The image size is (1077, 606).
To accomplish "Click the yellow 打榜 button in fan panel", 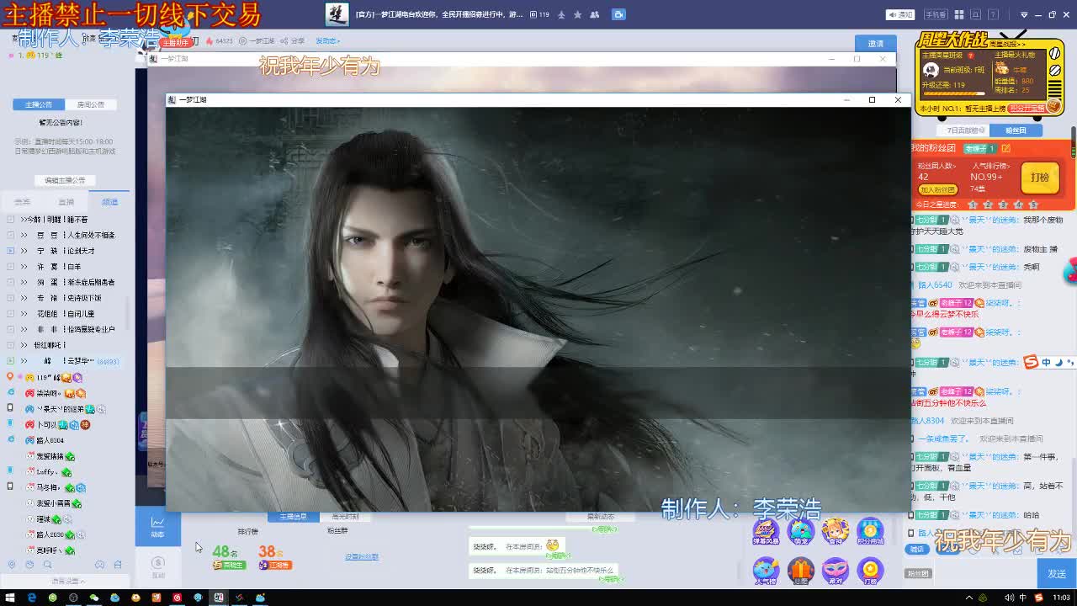I will [1040, 178].
